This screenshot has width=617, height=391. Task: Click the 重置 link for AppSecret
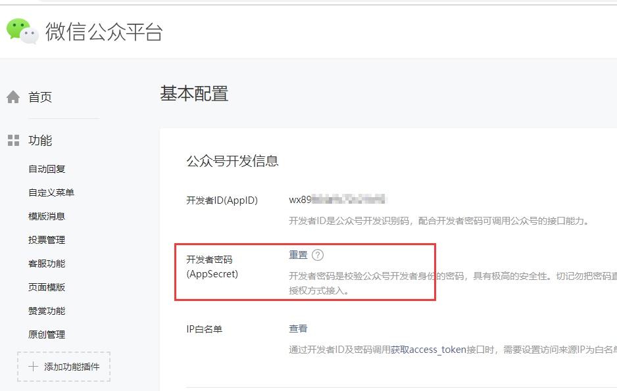coord(298,256)
